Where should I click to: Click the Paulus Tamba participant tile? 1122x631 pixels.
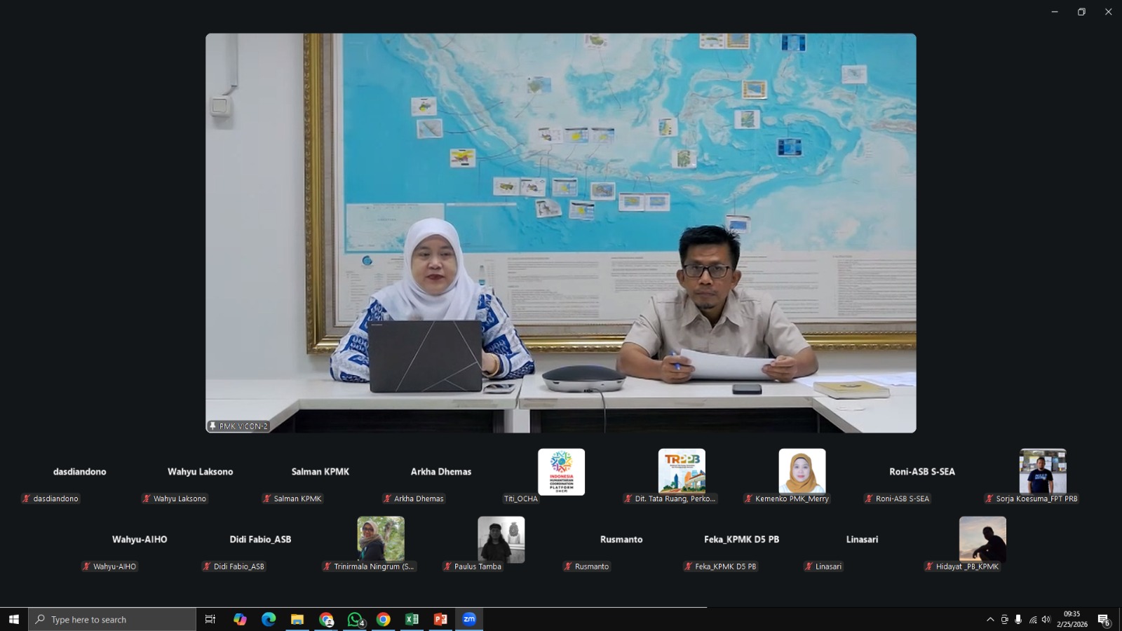click(x=501, y=539)
